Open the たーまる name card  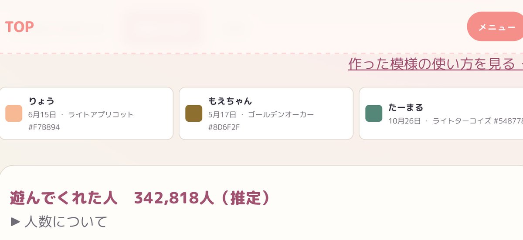pyautogui.click(x=441, y=113)
